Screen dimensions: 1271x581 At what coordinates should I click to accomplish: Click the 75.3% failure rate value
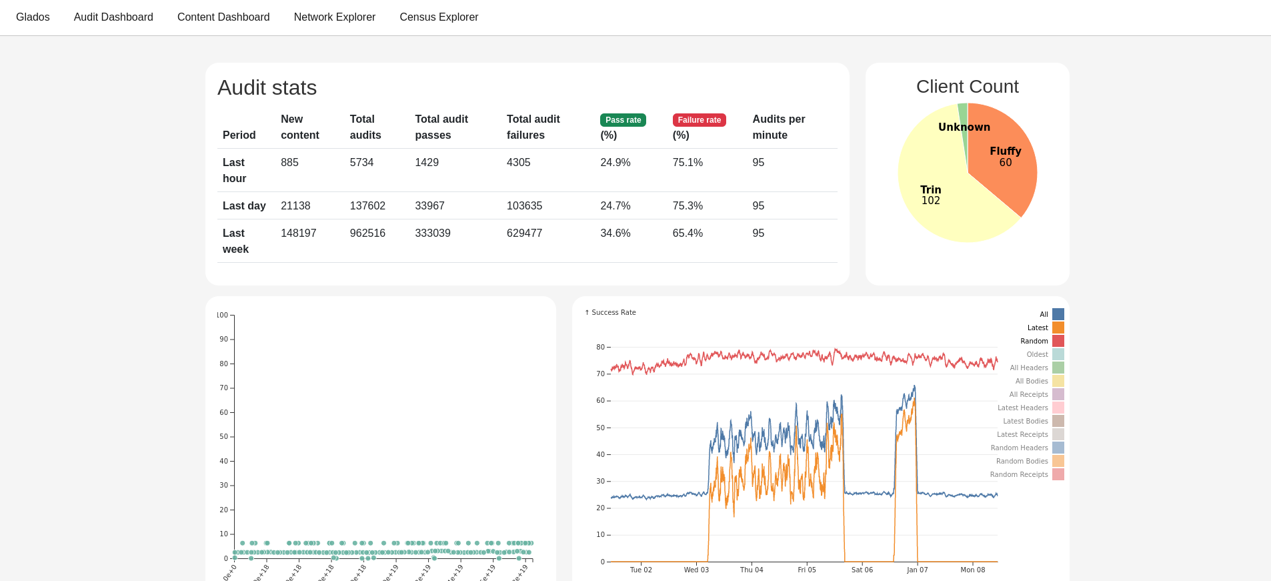688,205
